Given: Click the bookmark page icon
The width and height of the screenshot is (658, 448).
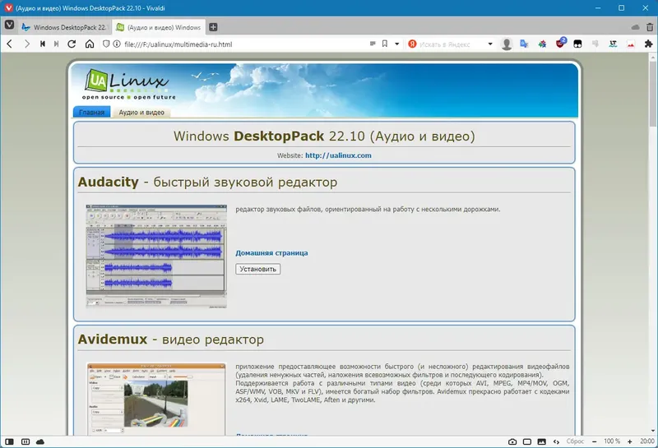Looking at the screenshot, I should coord(384,44).
